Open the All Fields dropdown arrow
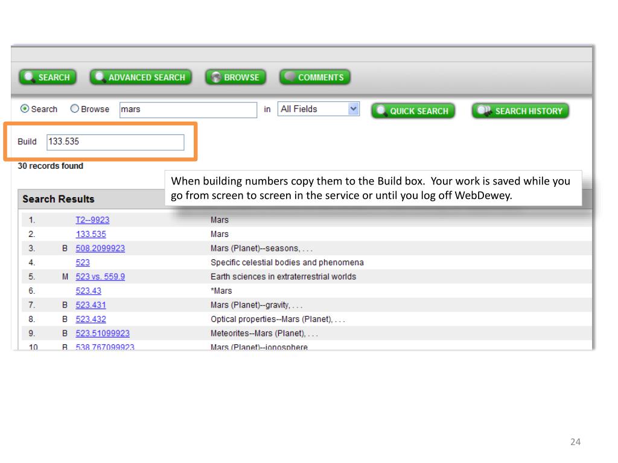 pyautogui.click(x=354, y=109)
